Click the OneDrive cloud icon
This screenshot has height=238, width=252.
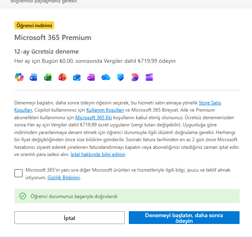pos(106,77)
